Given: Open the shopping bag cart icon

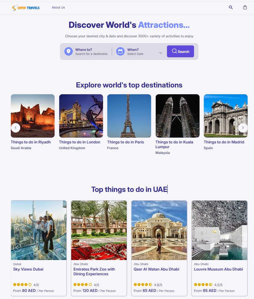Looking at the screenshot, I should 245,7.
